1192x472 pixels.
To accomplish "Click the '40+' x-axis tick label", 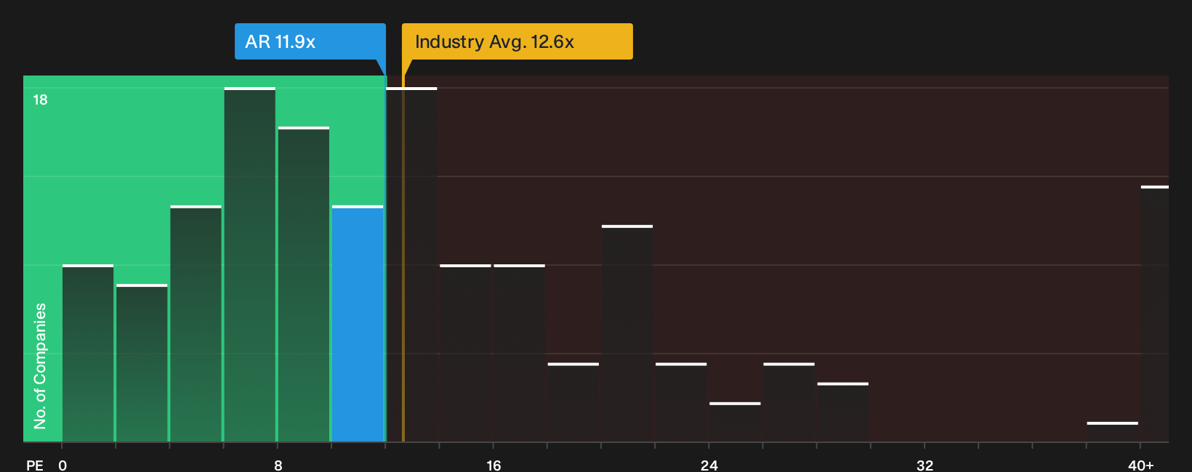I will 1141,465.
